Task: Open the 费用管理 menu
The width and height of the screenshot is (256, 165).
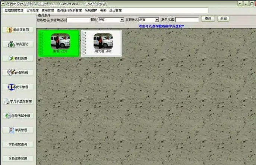Action: click(x=48, y=10)
